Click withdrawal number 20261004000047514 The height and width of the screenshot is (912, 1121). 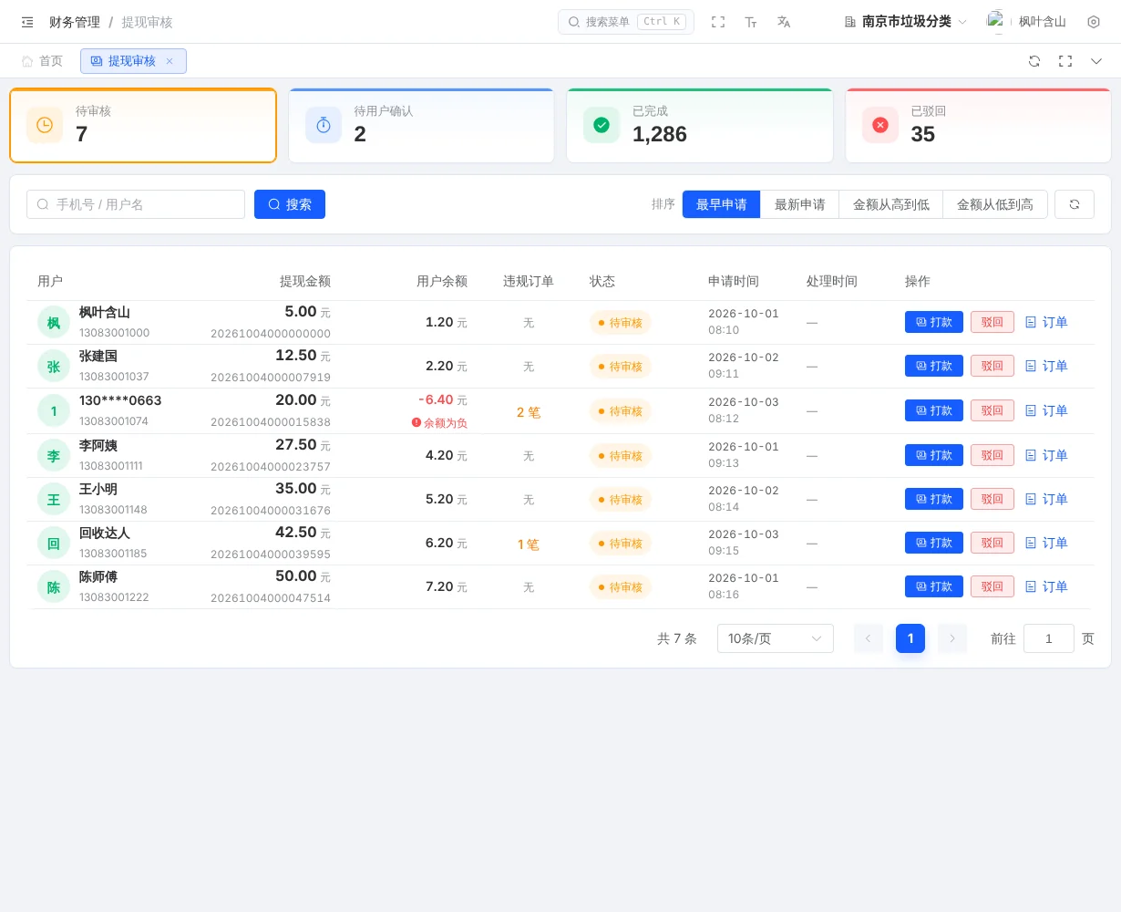click(x=271, y=598)
